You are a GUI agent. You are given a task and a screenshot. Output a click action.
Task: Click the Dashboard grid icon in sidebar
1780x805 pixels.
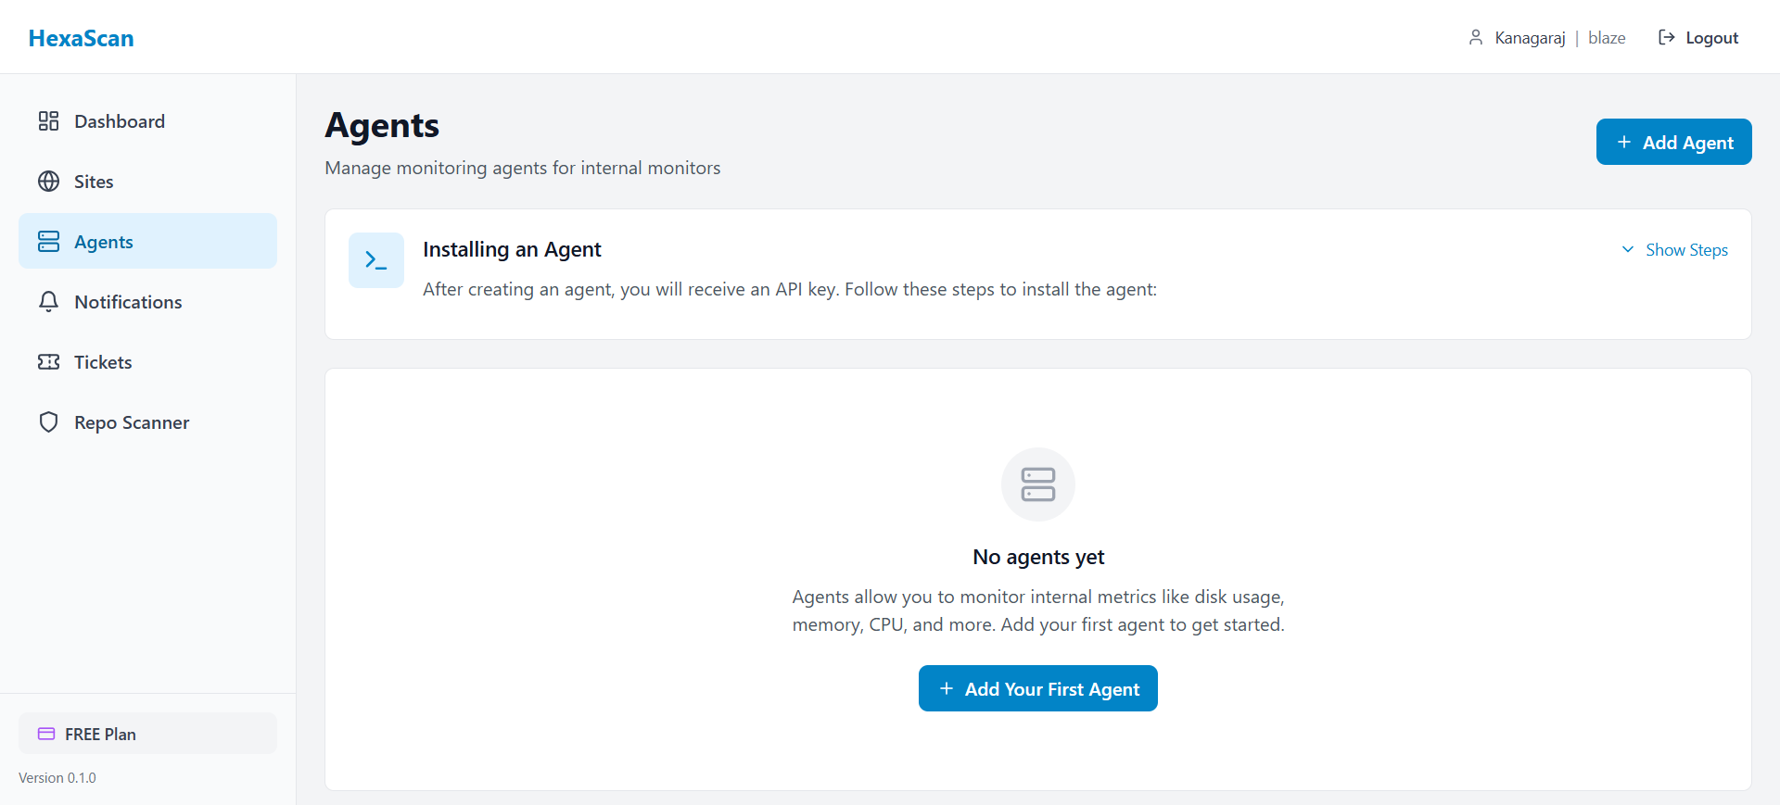point(48,121)
